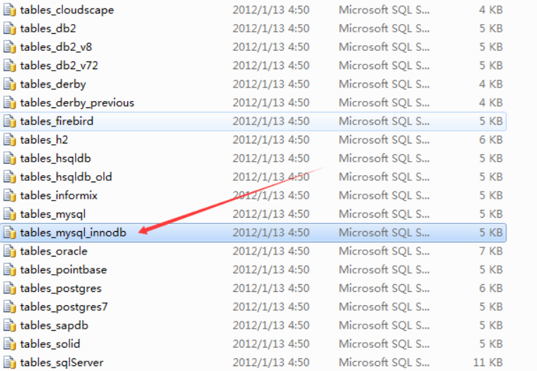This screenshot has height=371, width=537.
Task: Click the tables_mysql_innodb file icon
Action: coord(10,232)
